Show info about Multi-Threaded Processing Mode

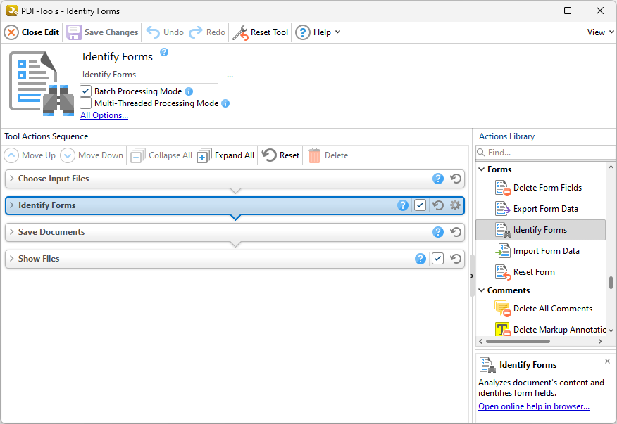coord(225,103)
